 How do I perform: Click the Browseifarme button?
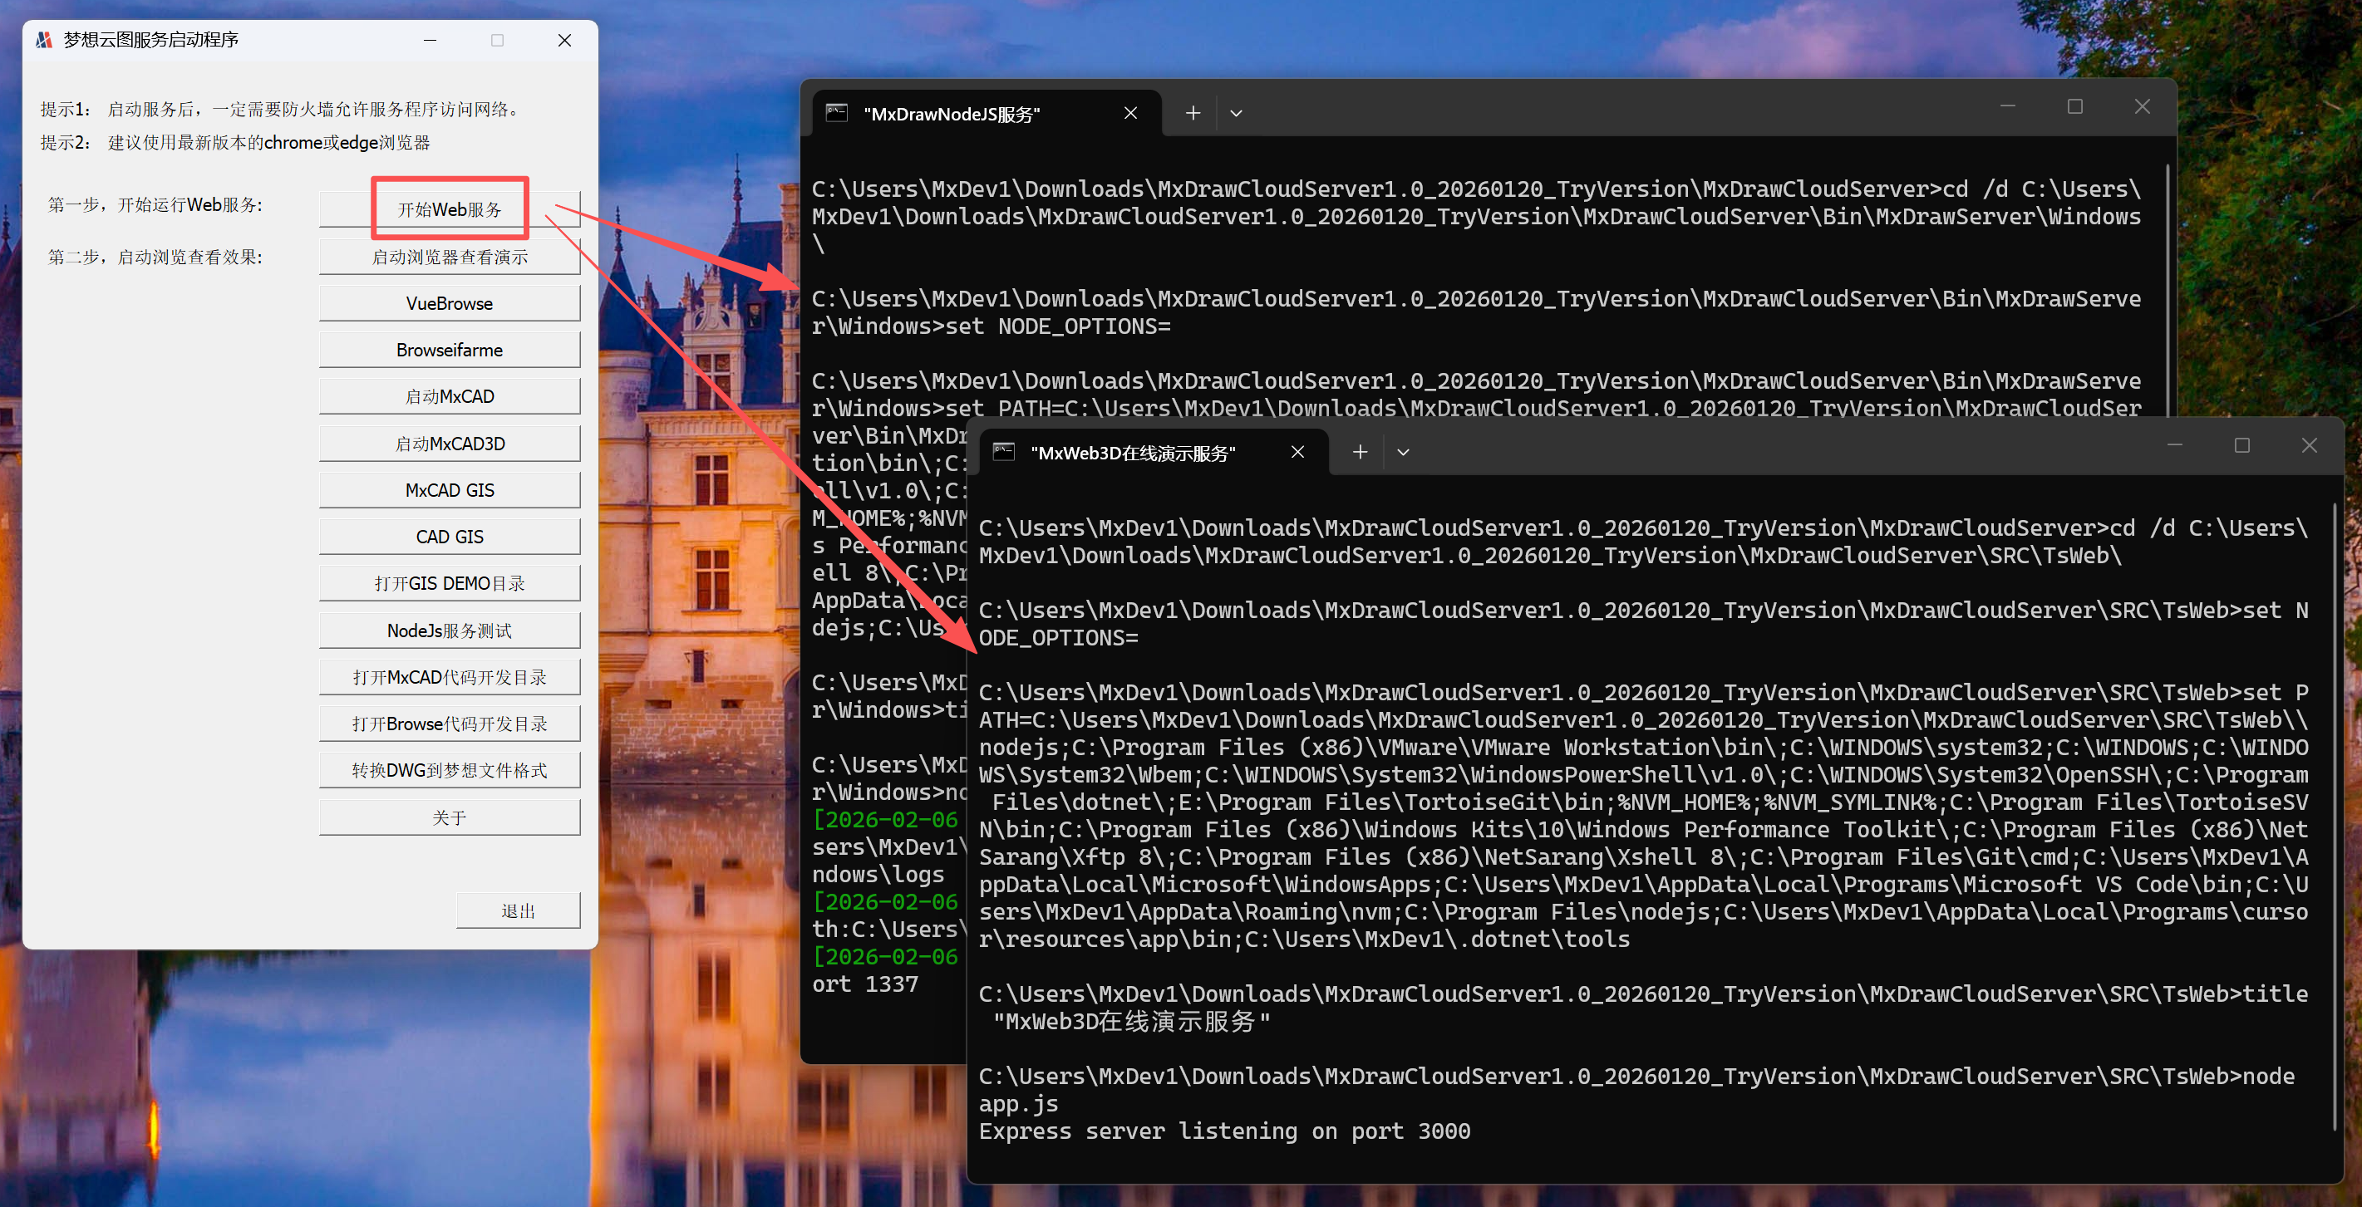[x=450, y=350]
